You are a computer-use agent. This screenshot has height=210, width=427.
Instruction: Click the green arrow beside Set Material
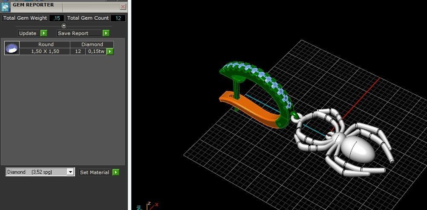[x=116, y=172]
